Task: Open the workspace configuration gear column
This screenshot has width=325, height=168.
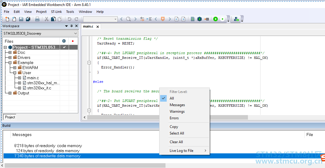Action: pos(64,41)
